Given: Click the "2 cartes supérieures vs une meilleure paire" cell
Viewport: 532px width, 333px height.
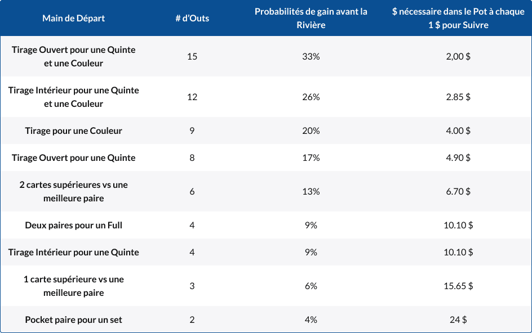Looking at the screenshot, I should point(73,191).
